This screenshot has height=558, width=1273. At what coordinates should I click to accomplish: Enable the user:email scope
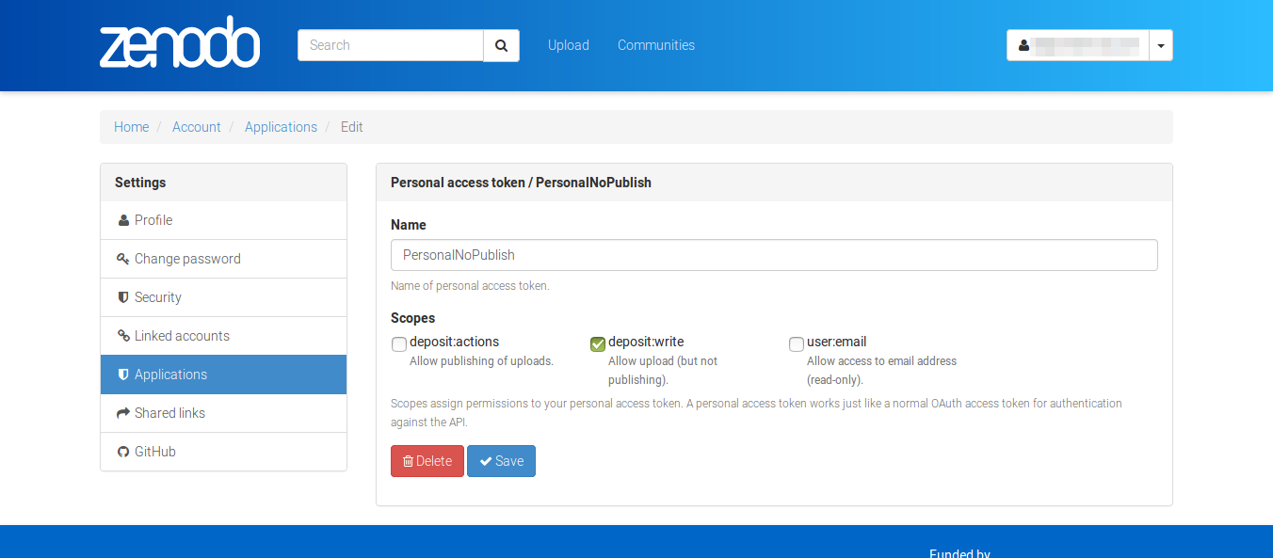pyautogui.click(x=796, y=343)
